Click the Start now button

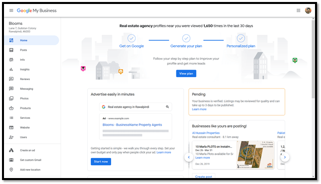pyautogui.click(x=101, y=162)
